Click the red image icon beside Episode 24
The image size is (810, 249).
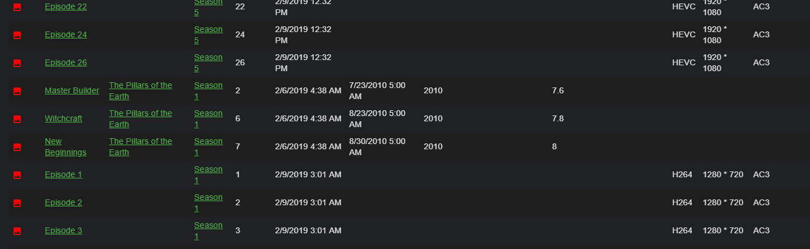17,35
